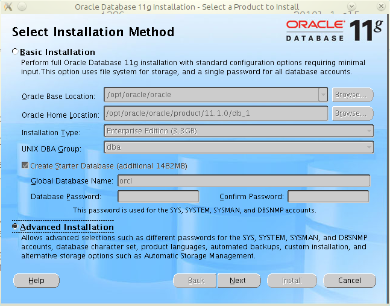Click the Oracle Base Location text field

point(212,95)
